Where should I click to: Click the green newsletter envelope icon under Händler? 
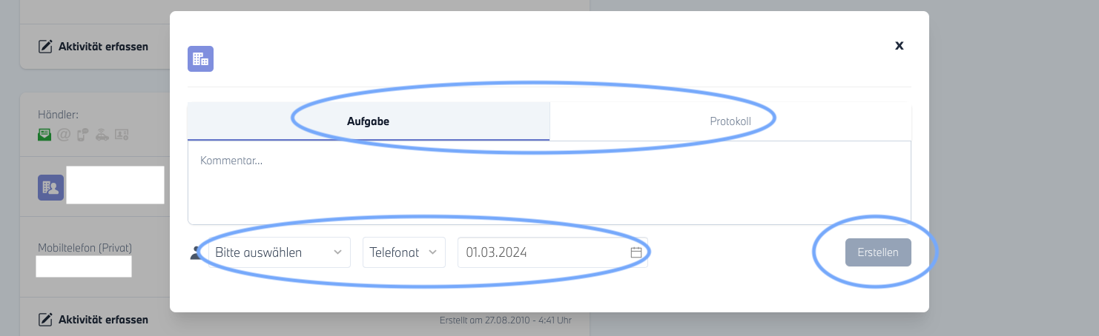(44, 135)
